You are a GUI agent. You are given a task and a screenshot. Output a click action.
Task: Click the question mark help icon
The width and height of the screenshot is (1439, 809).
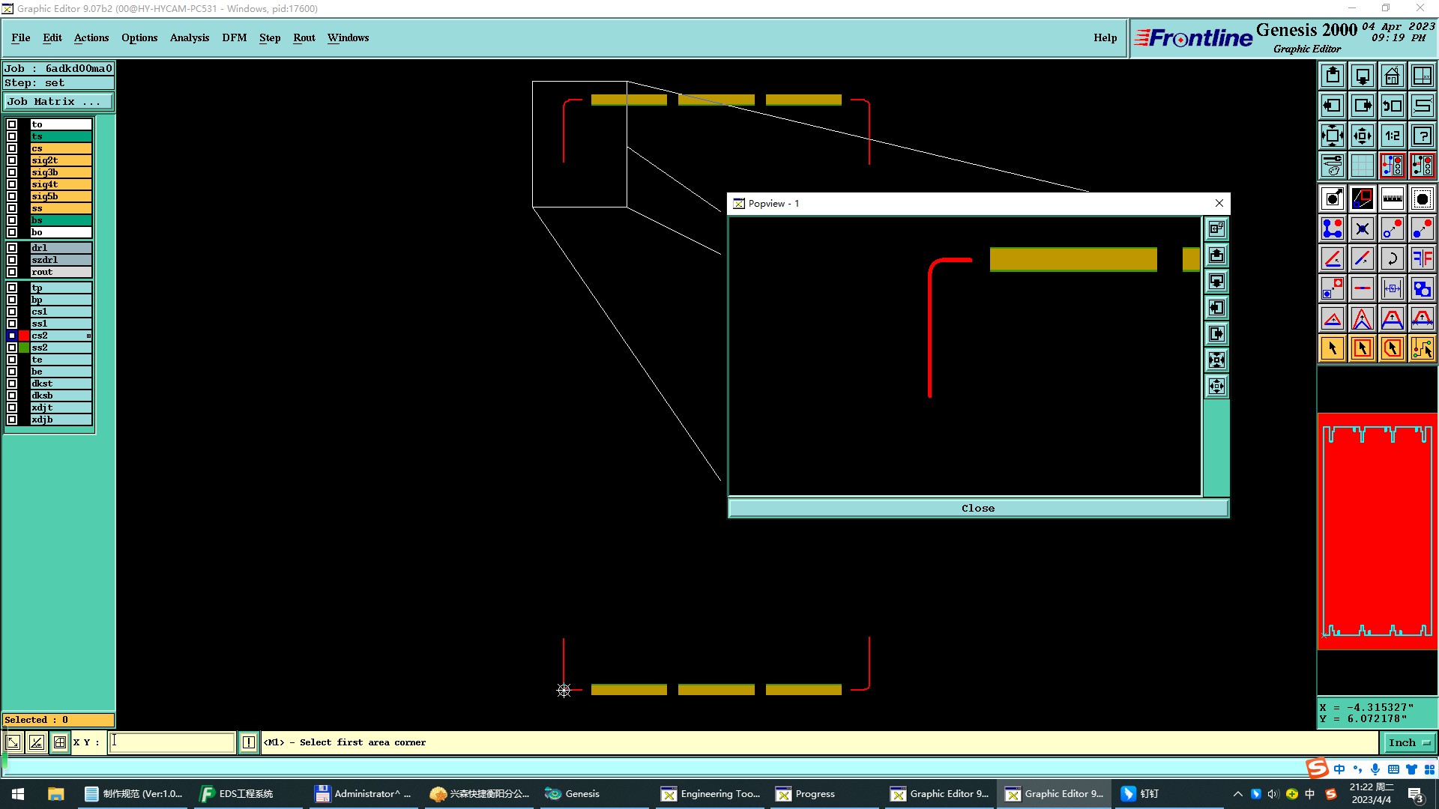[x=1422, y=136]
